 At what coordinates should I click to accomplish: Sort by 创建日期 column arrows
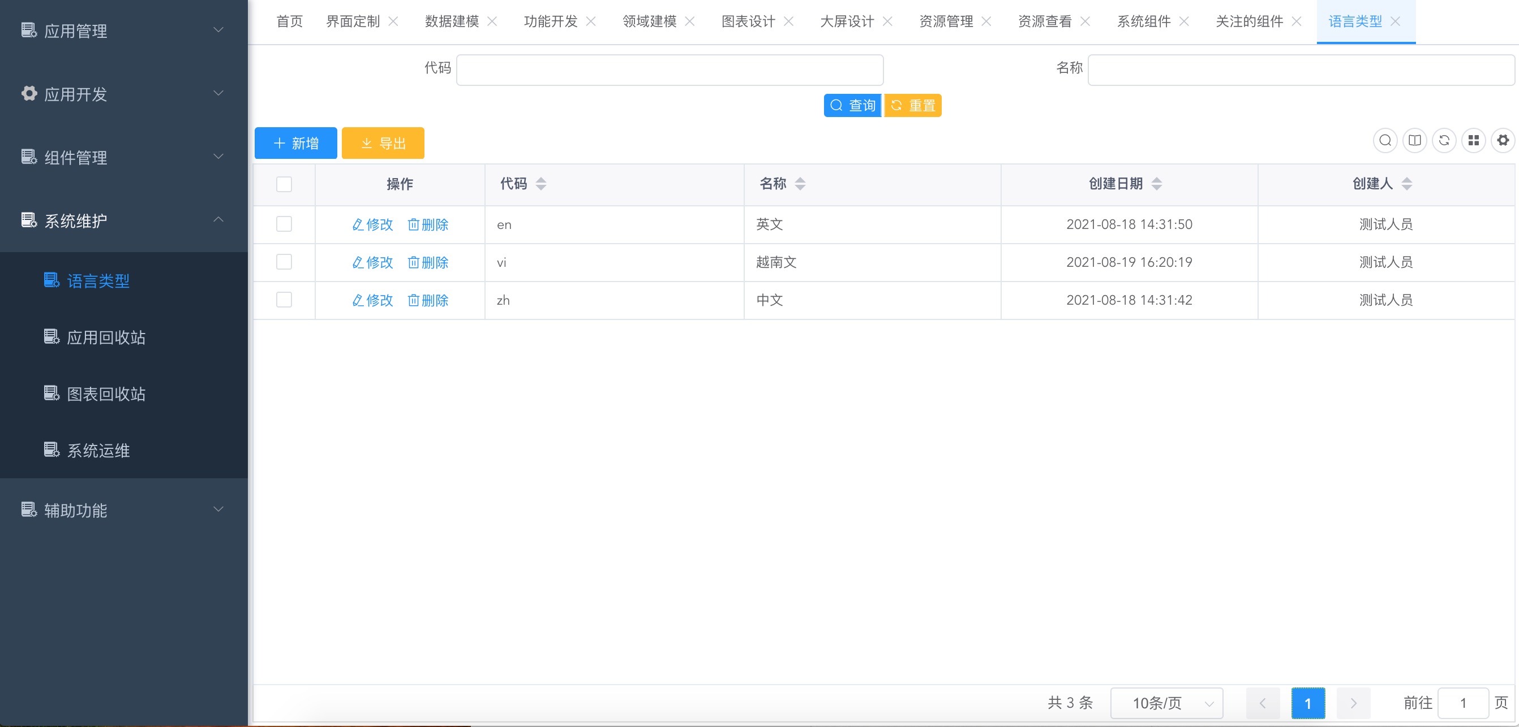(x=1157, y=184)
